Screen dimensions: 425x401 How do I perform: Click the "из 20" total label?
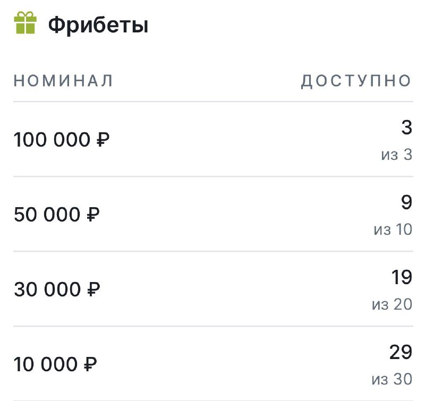pyautogui.click(x=392, y=305)
